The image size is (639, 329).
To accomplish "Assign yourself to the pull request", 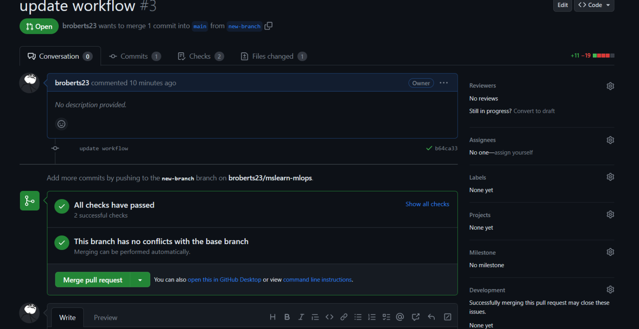I will pos(514,153).
